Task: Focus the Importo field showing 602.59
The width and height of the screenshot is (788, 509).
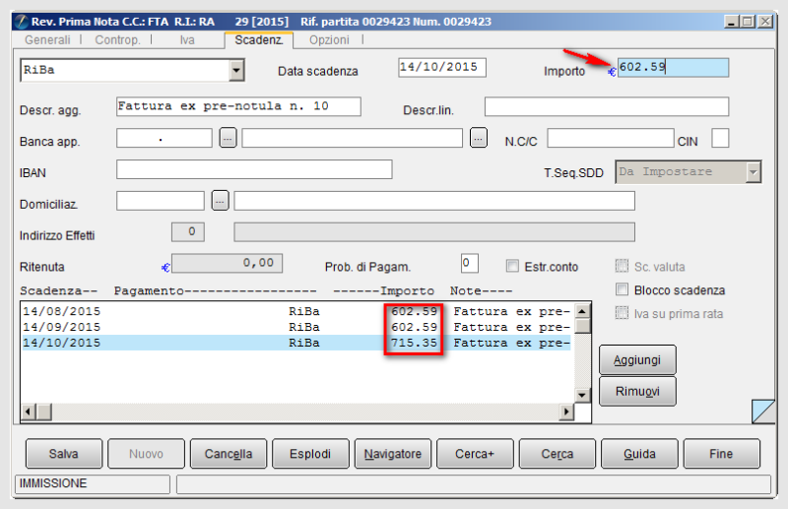Action: click(x=673, y=67)
